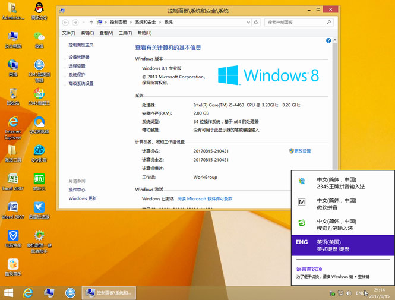Image resolution: width=395 pixels, height=300 pixels.
Task: Click the ENG language indicator in tray
Action: click(x=360, y=293)
